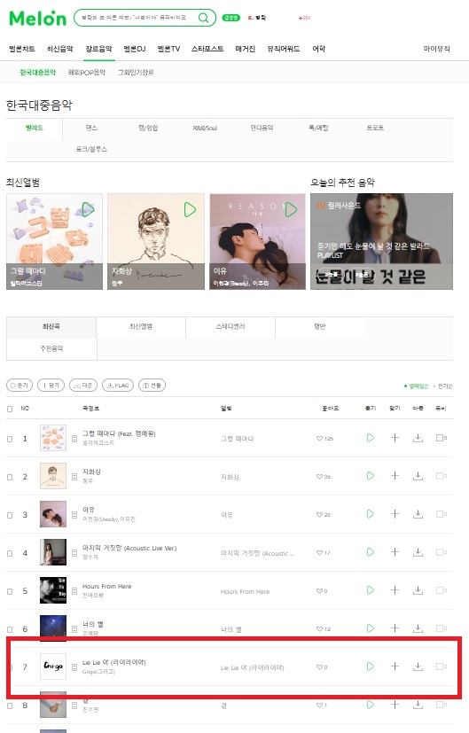Open the 멜론차트 menu
Image resolution: width=469 pixels, height=733 pixels.
22,49
